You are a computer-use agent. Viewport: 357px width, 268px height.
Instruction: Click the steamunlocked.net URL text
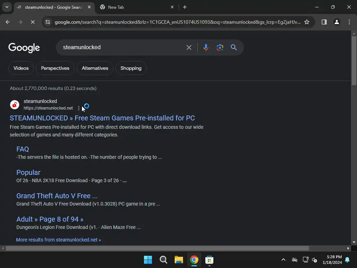tap(48, 108)
